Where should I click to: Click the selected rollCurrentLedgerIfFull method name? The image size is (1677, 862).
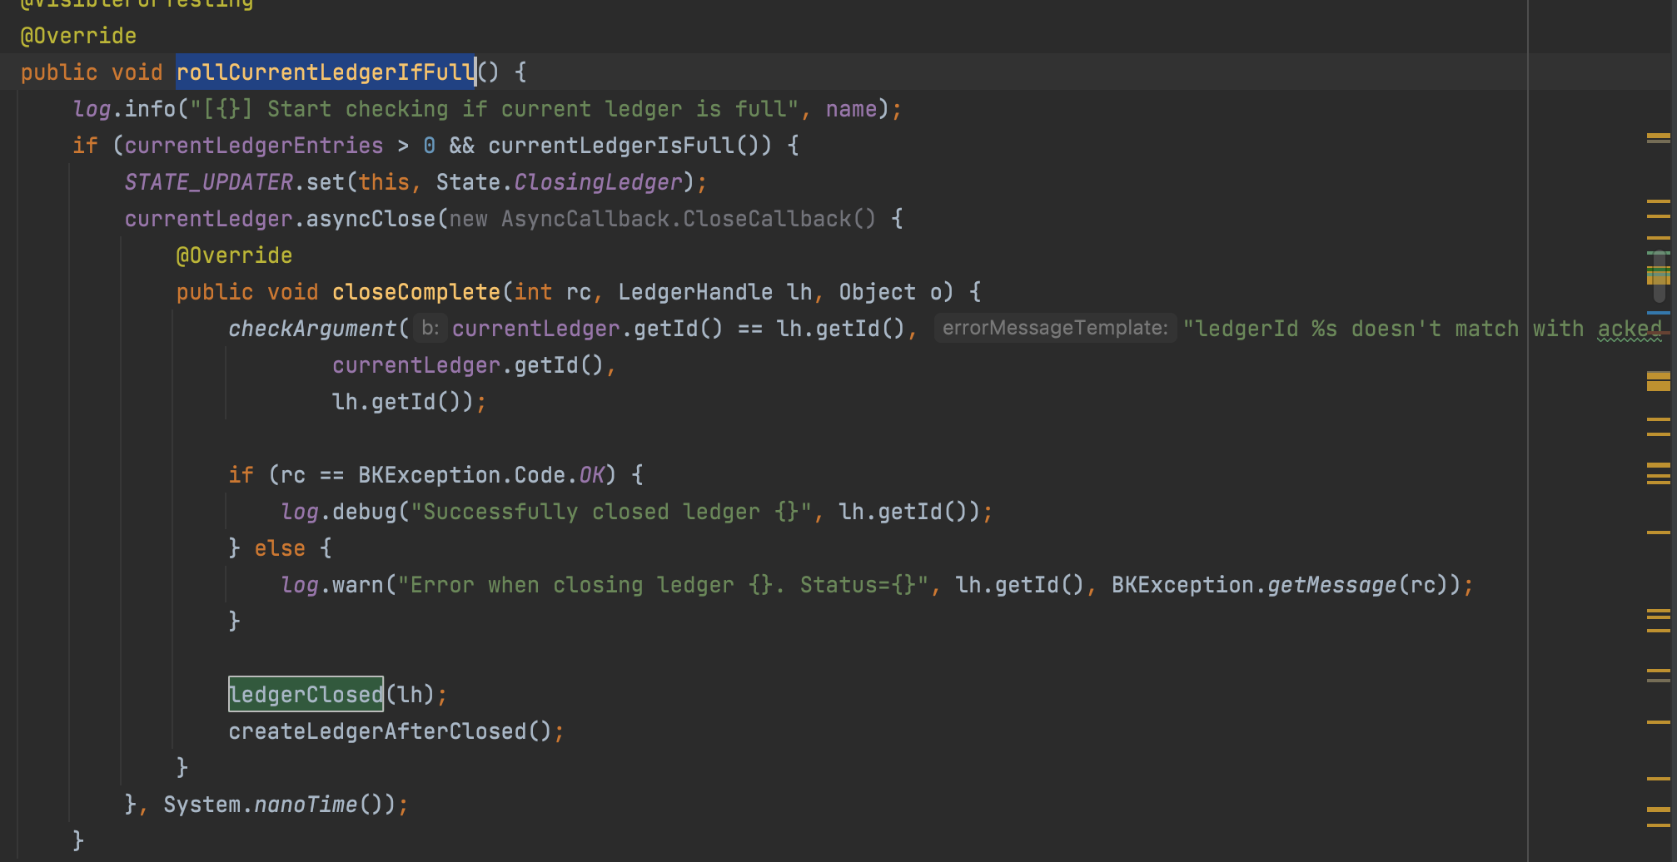(x=326, y=72)
